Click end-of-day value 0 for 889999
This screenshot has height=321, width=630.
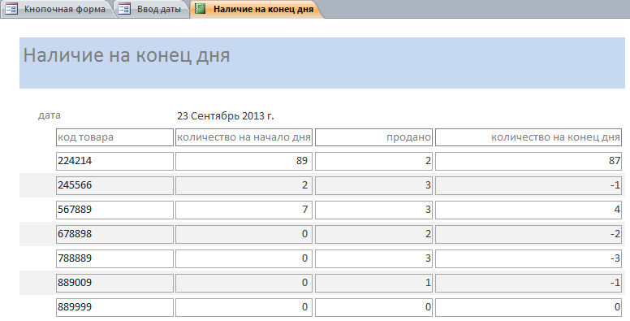click(529, 307)
